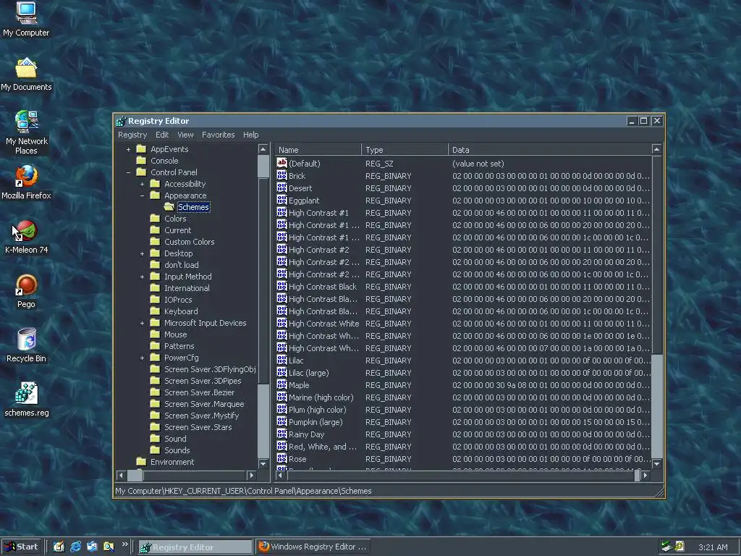Viewport: 741px width, 556px height.
Task: Expand the AppEvents key
Action: (x=128, y=149)
